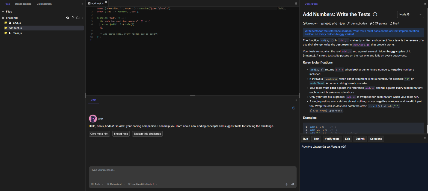Switch to the Collaboration tab
The image size is (428, 191).
click(x=44, y=4)
